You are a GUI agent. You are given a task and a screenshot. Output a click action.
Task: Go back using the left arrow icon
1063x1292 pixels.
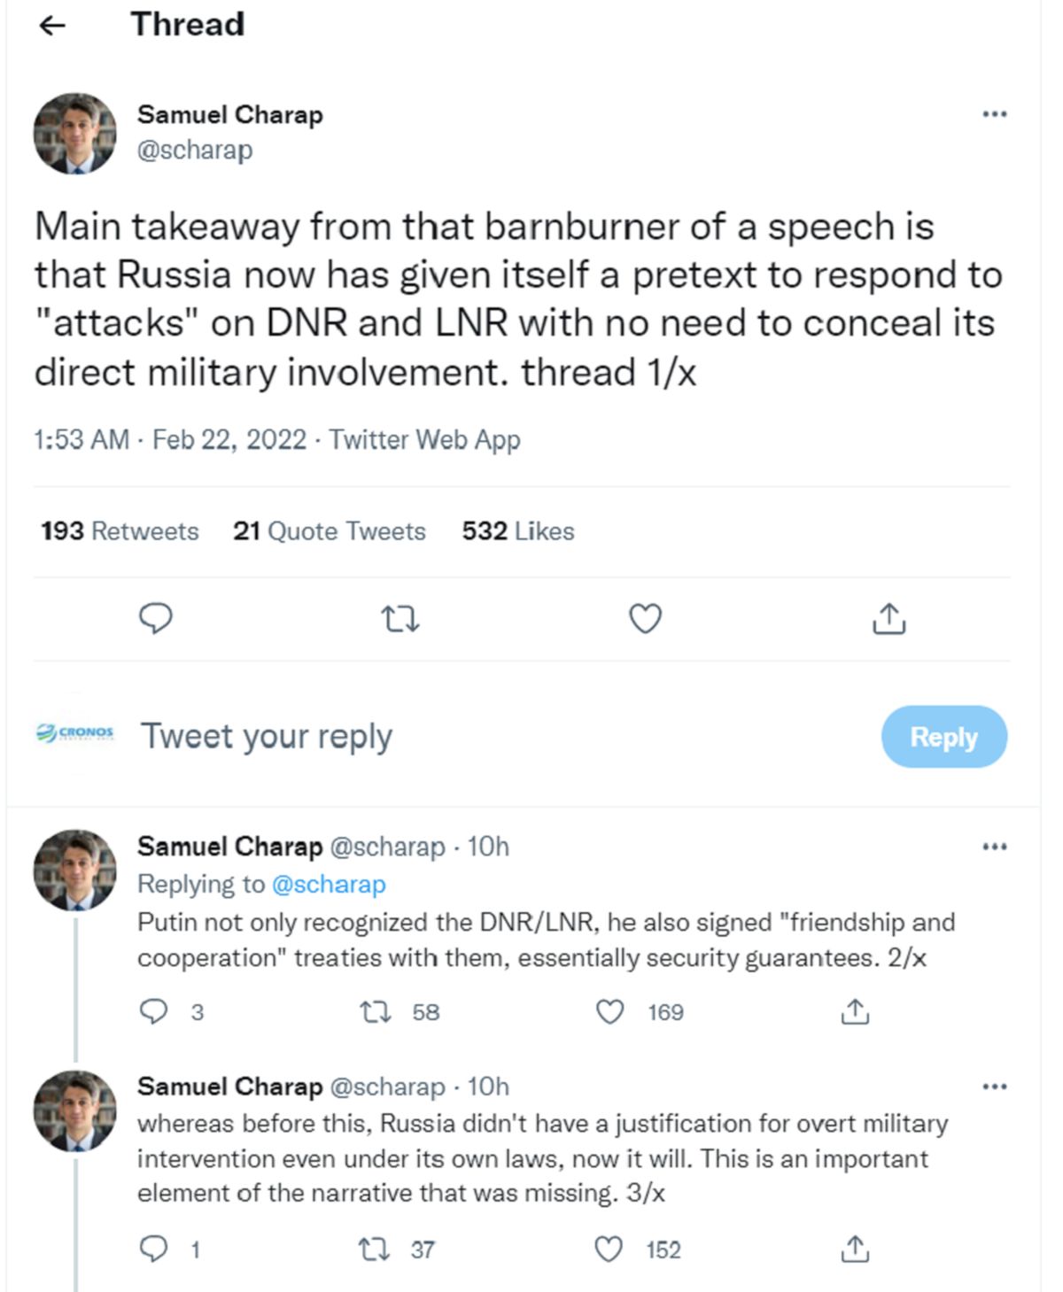click(53, 26)
